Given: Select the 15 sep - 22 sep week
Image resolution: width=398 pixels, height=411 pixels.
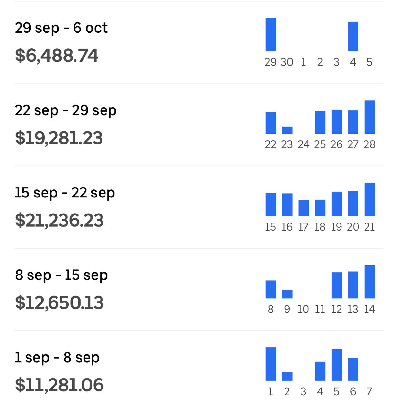Looking at the screenshot, I should (65, 193).
